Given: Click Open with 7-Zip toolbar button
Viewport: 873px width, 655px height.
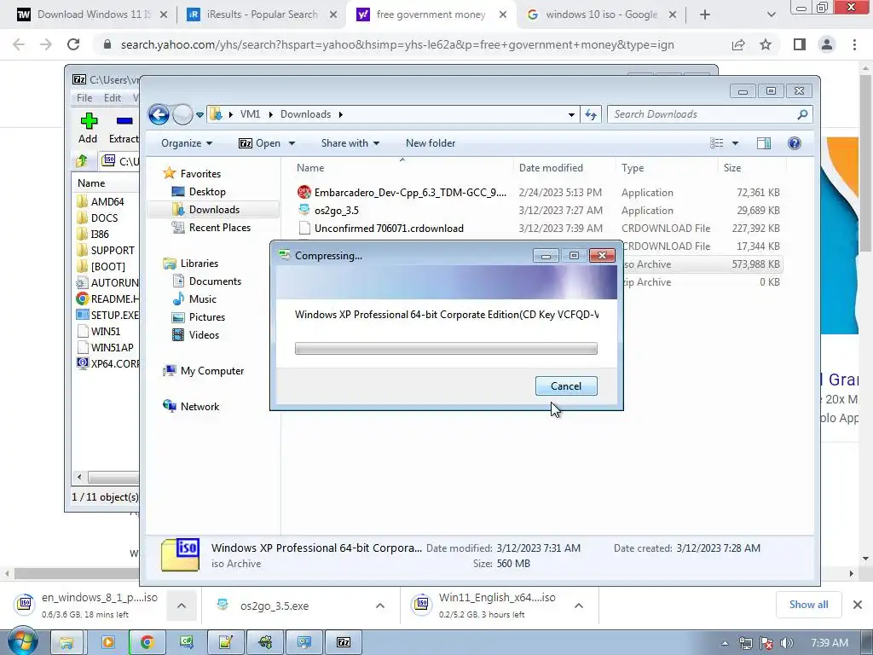Looking at the screenshot, I should tap(259, 143).
